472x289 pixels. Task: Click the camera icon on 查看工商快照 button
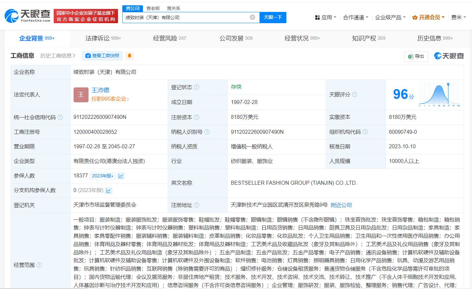[88, 56]
